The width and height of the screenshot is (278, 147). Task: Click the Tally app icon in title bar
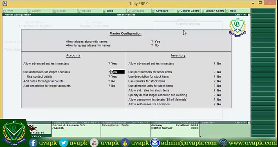click(5, 3)
